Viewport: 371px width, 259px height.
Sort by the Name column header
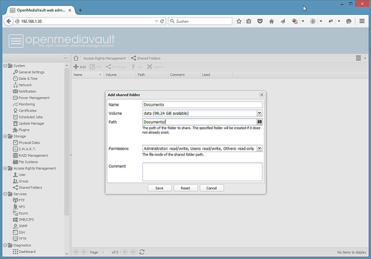point(87,75)
